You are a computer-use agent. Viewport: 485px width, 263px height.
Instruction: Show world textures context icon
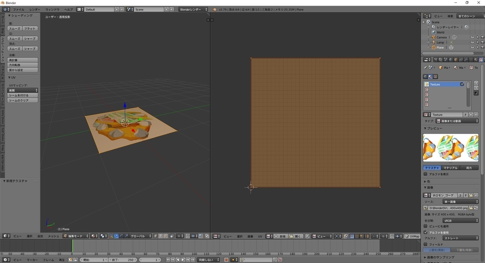coord(425,76)
